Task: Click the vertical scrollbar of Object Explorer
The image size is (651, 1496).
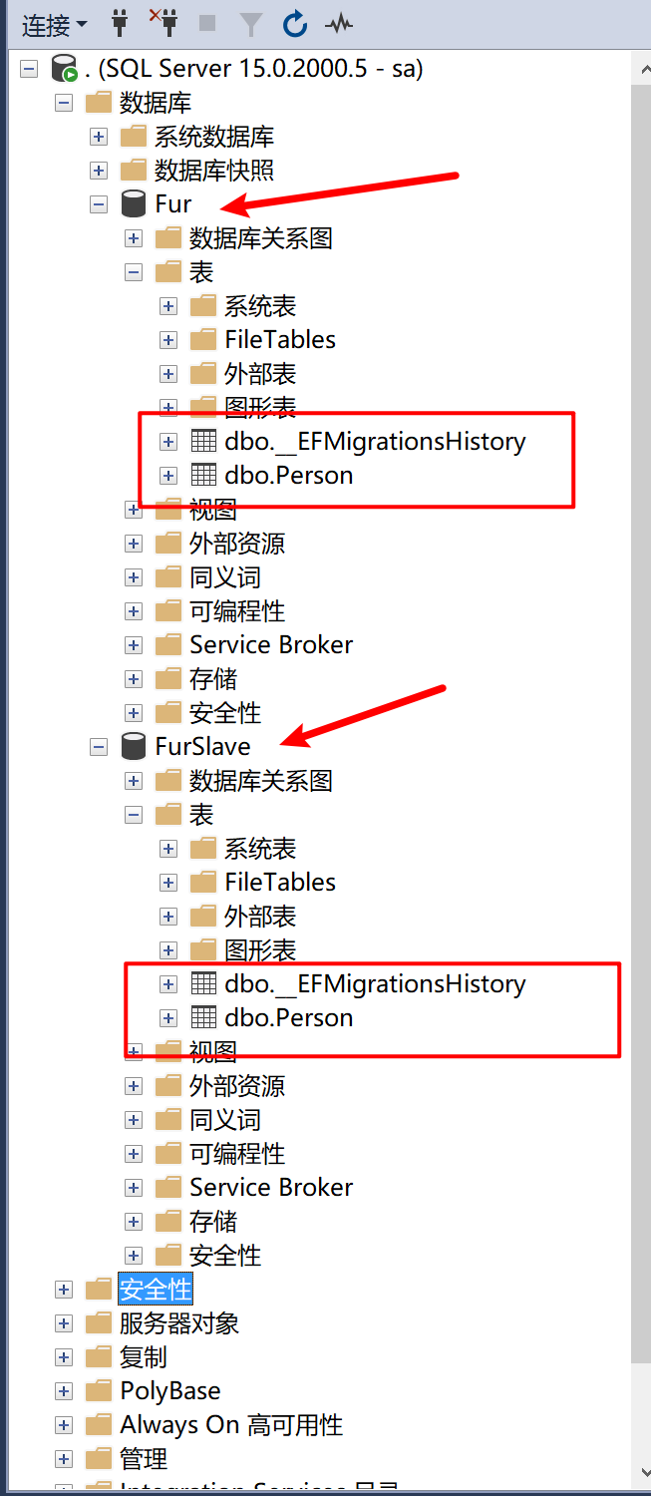Action: coord(640,698)
